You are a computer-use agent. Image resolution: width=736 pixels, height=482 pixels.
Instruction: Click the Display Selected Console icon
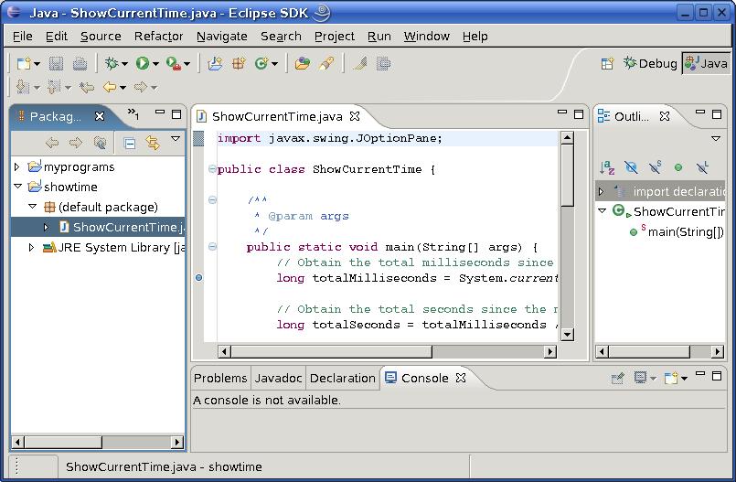640,378
